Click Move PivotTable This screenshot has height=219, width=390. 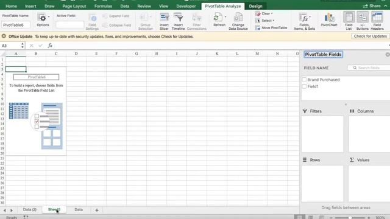pyautogui.click(x=271, y=28)
